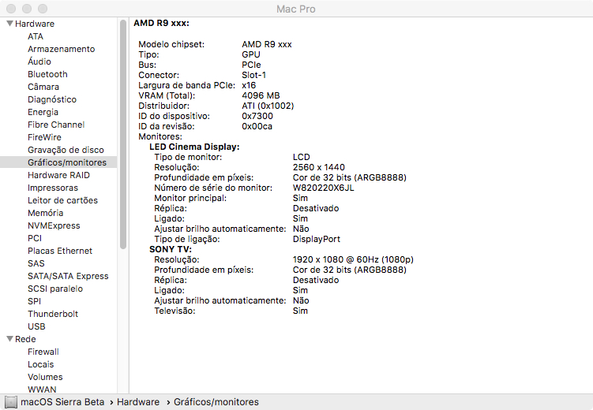Select SCSI paralelo in the sidebar
The height and width of the screenshot is (410, 593).
click(x=54, y=289)
